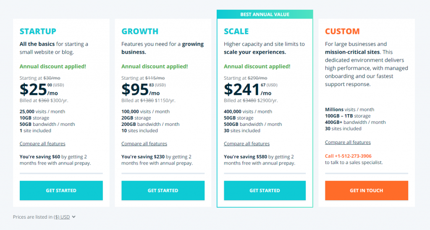
Task: Click the Best Annual Value banner
Action: pyautogui.click(x=265, y=14)
